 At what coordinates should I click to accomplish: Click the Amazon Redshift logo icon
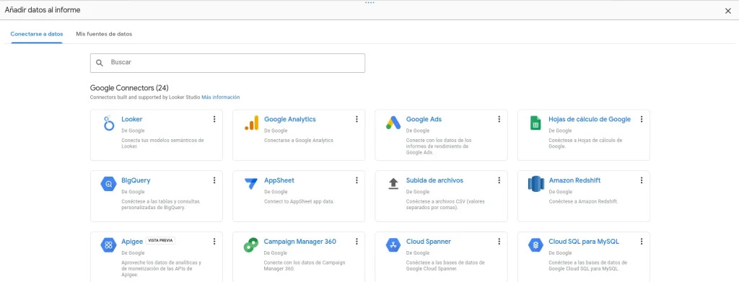pos(536,184)
